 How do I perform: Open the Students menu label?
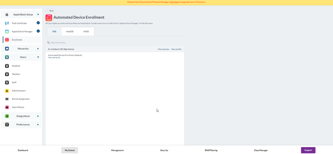tap(16, 66)
